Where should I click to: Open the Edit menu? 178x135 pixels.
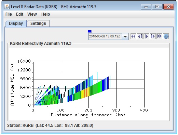point(19,14)
